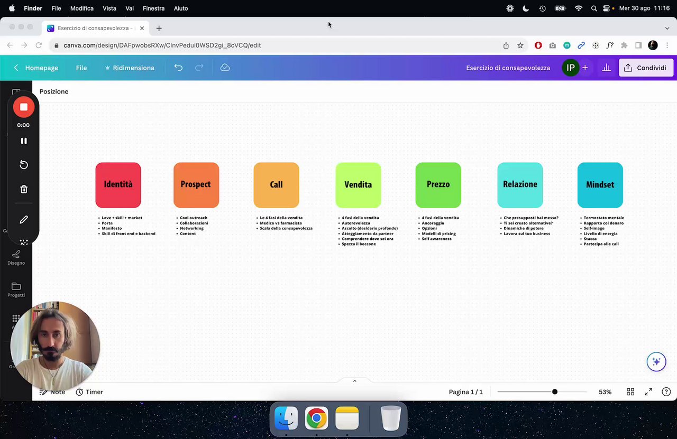Click the text 'Dinamiche di potere'
Viewport: 677px width, 439px height.
tap(524, 228)
